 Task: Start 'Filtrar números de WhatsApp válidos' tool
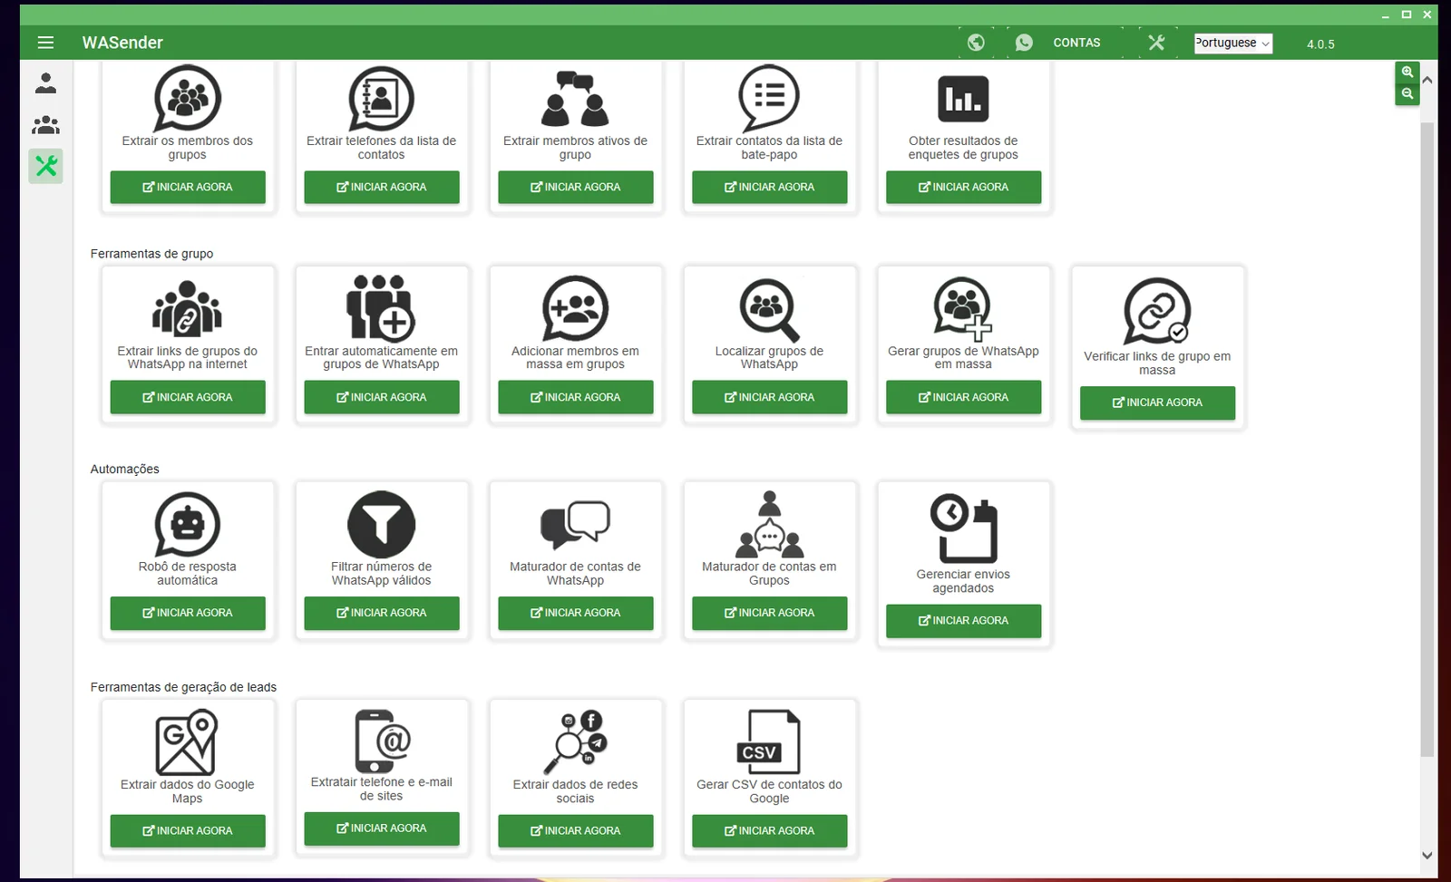click(x=381, y=613)
